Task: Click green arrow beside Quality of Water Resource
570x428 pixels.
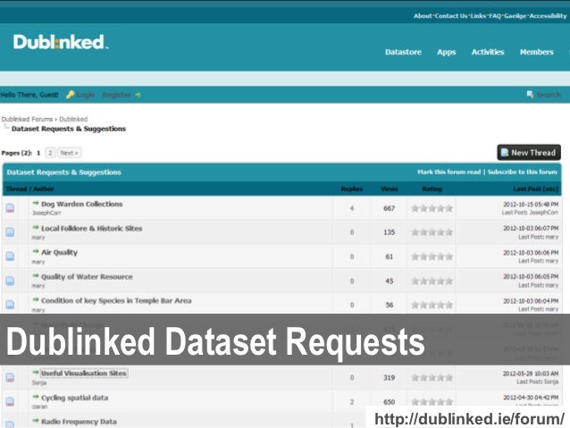Action: click(35, 275)
